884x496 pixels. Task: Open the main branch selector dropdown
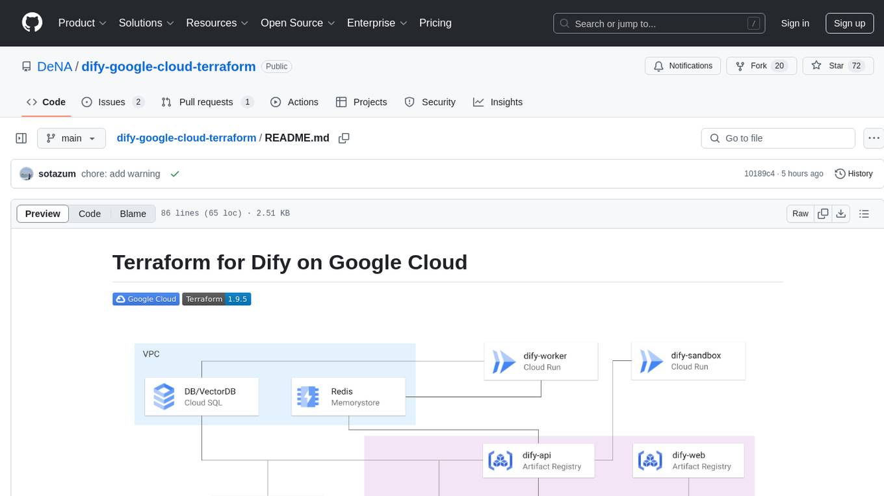[71, 138]
